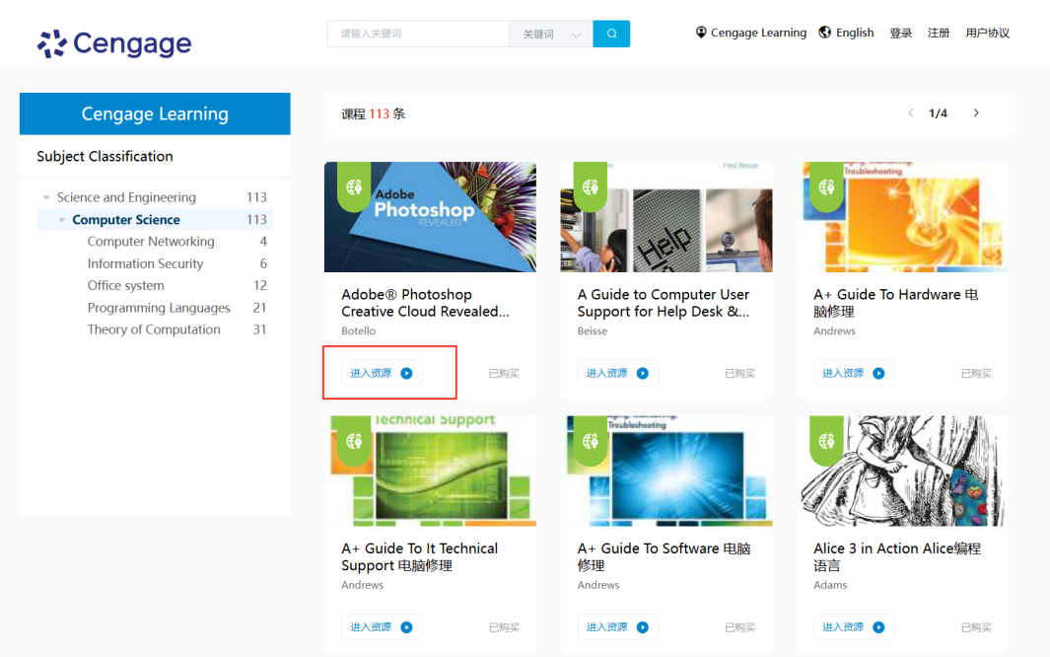Open the 登录 login link
This screenshot has height=657, width=1050.
point(900,33)
